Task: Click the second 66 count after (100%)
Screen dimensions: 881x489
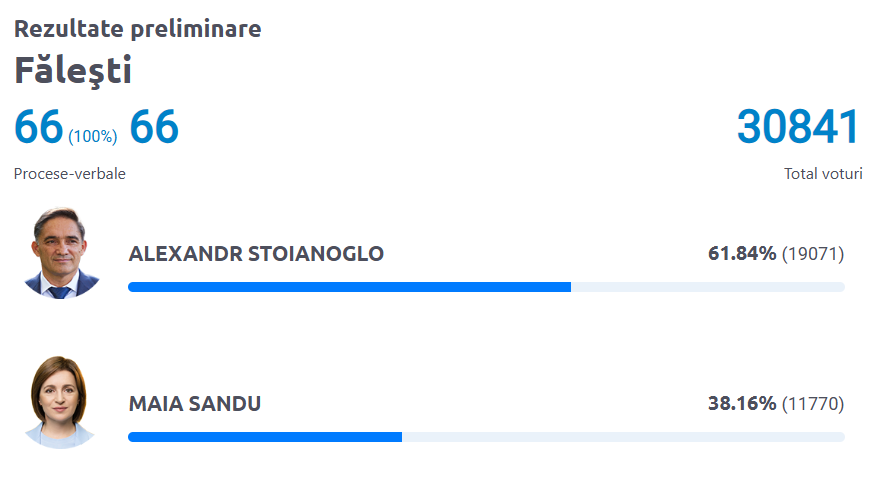Action: point(154,127)
